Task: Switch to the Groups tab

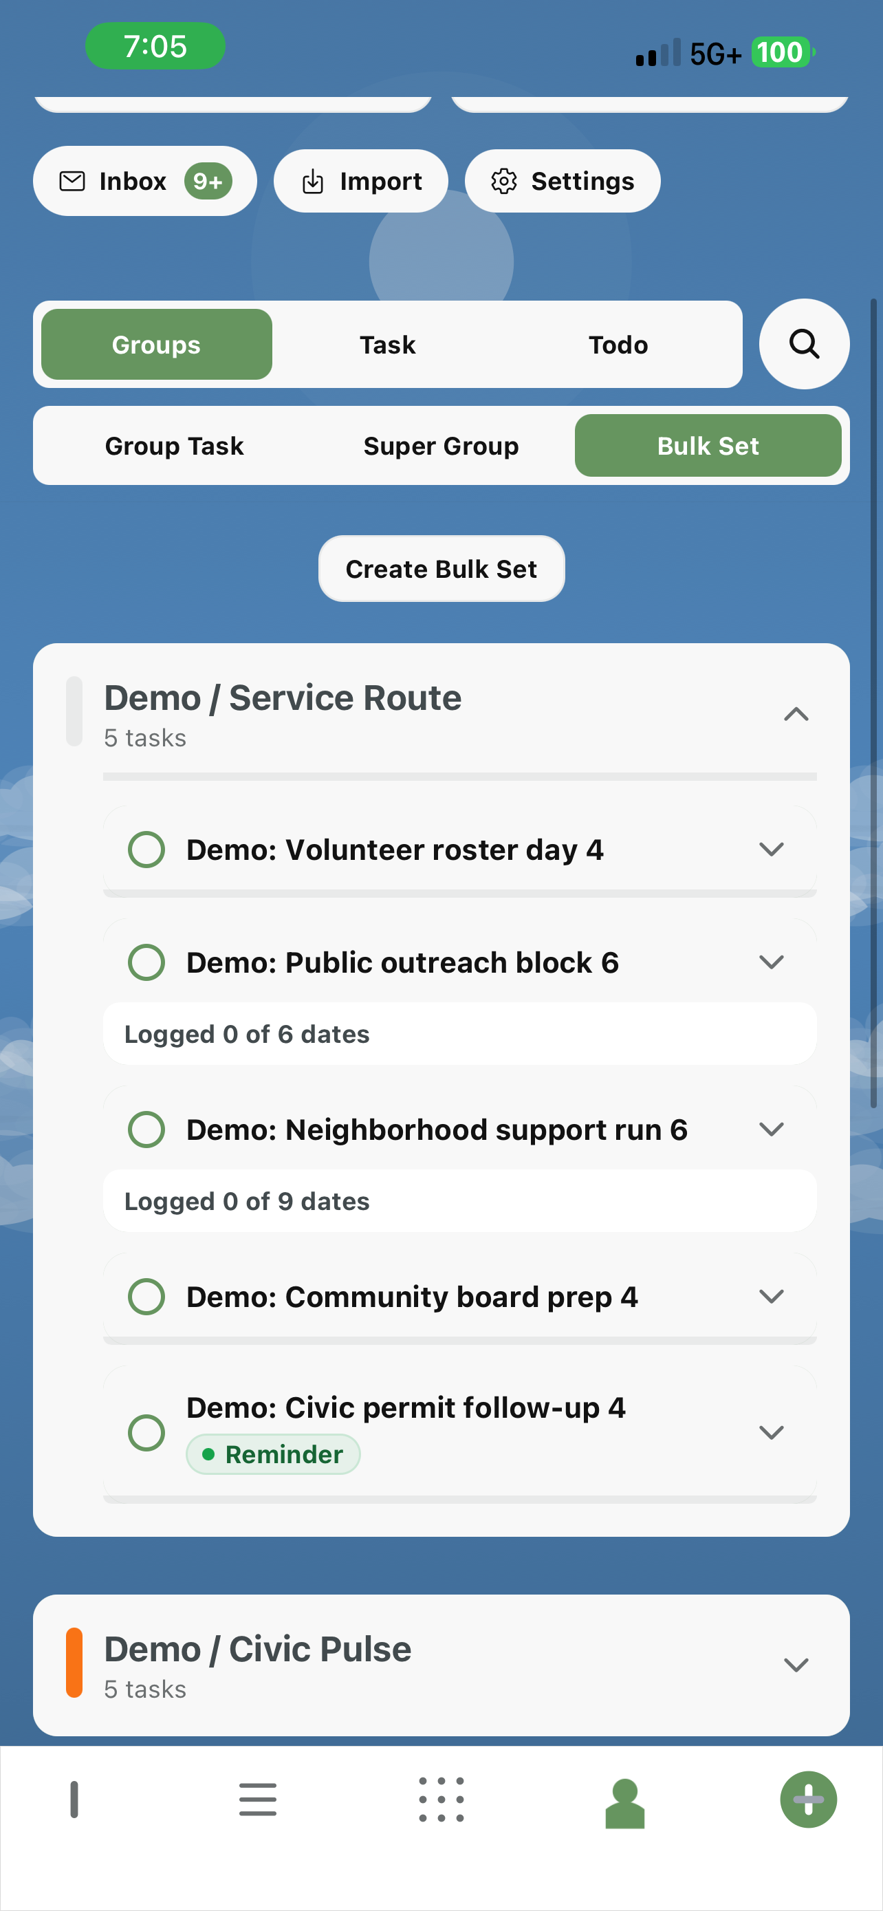Action: 156,344
